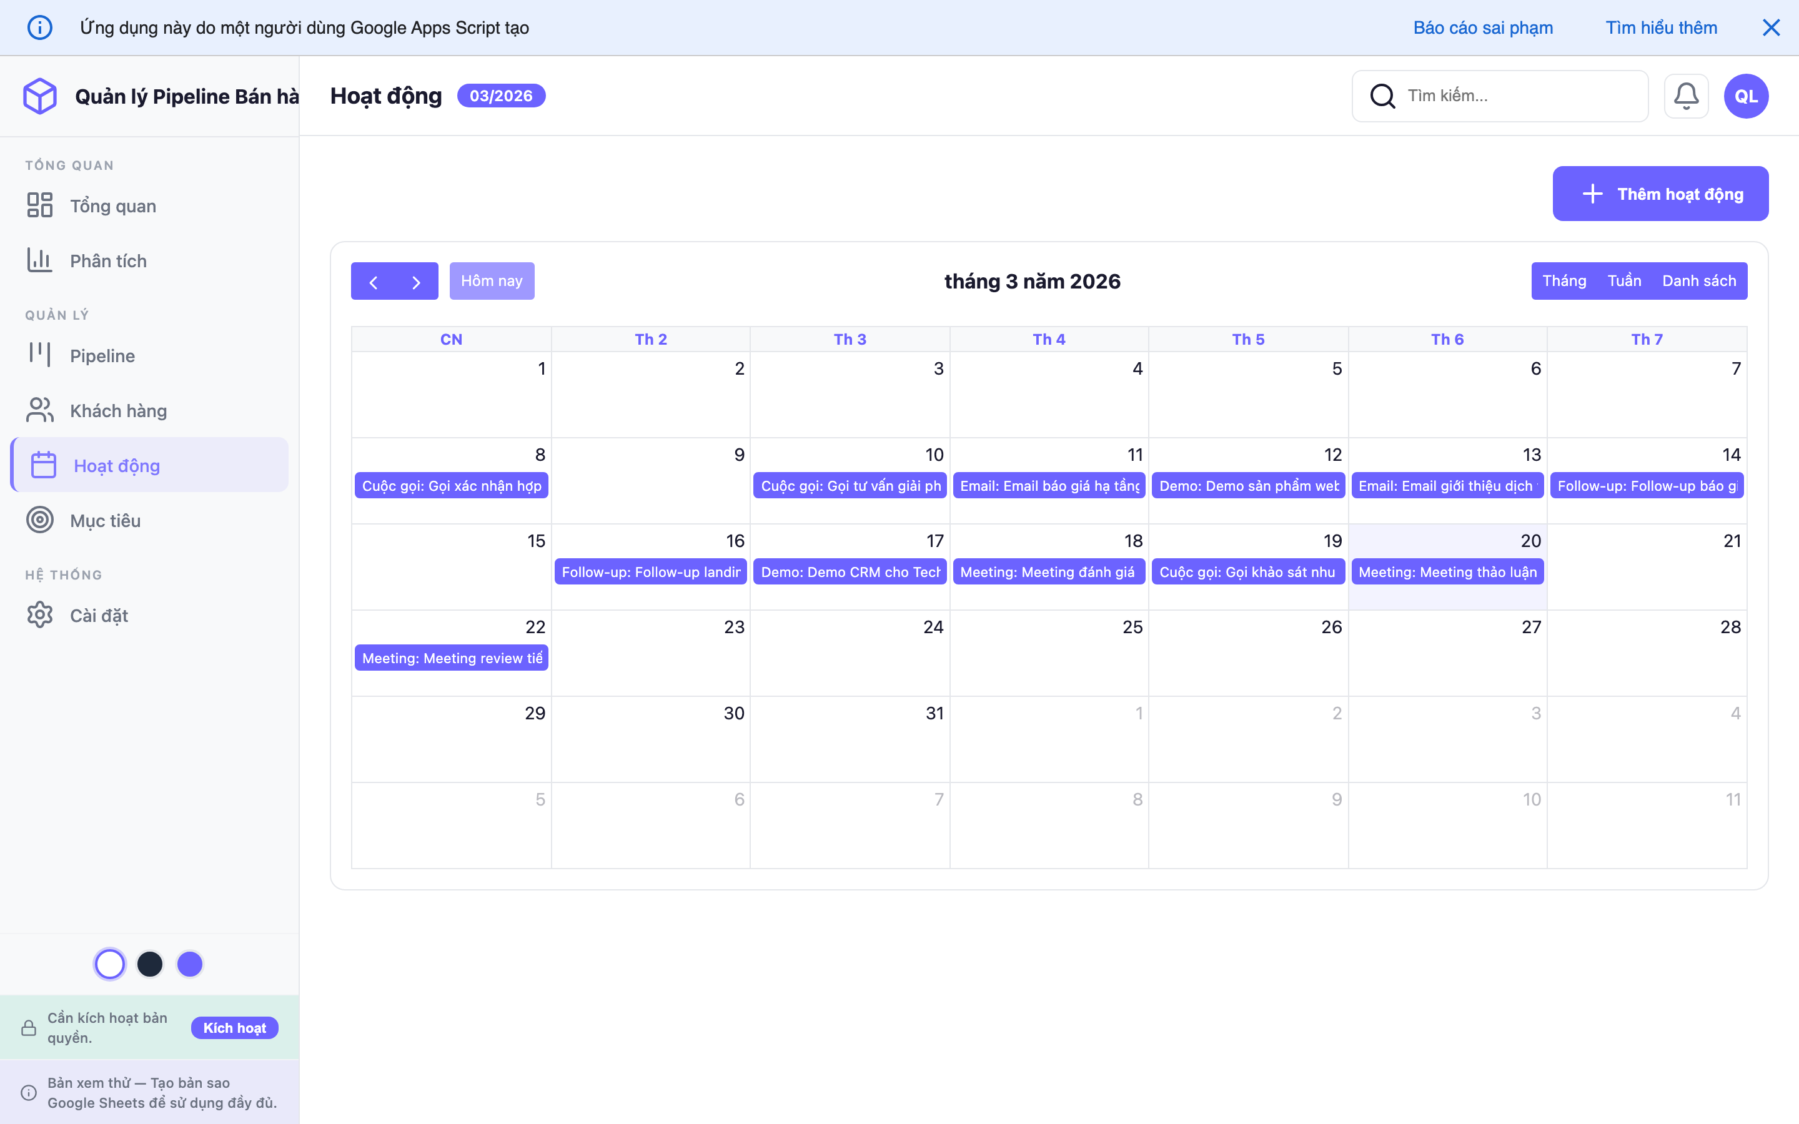Open Mục tiêu target icon

pyautogui.click(x=39, y=520)
